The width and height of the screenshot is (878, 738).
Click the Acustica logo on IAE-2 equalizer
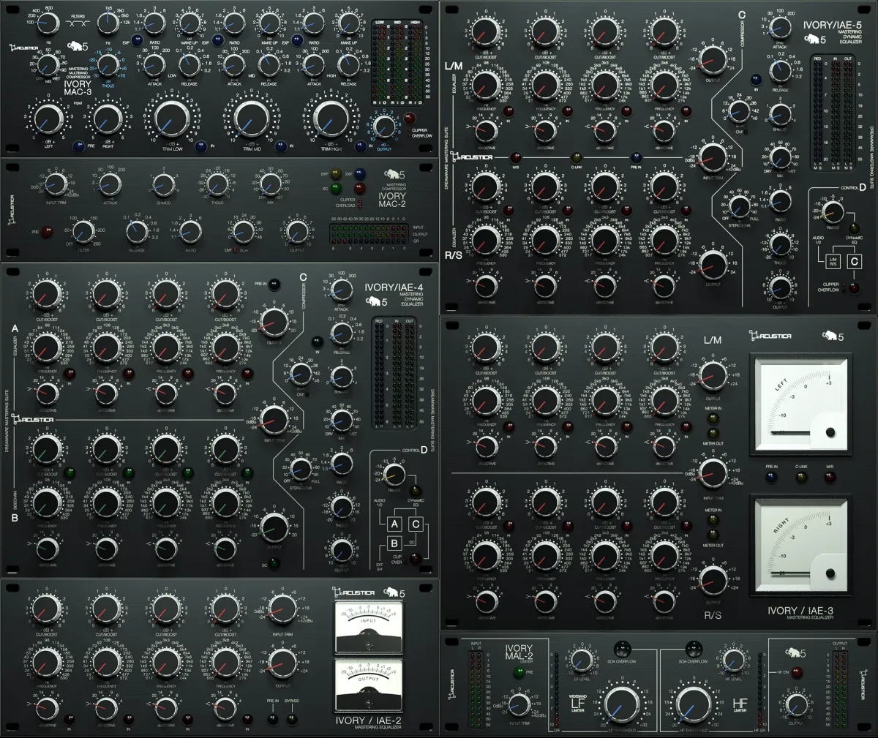coord(353,591)
